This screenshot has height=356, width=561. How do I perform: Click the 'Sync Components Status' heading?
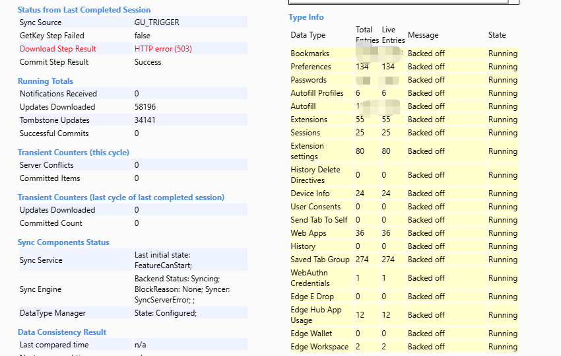[63, 242]
